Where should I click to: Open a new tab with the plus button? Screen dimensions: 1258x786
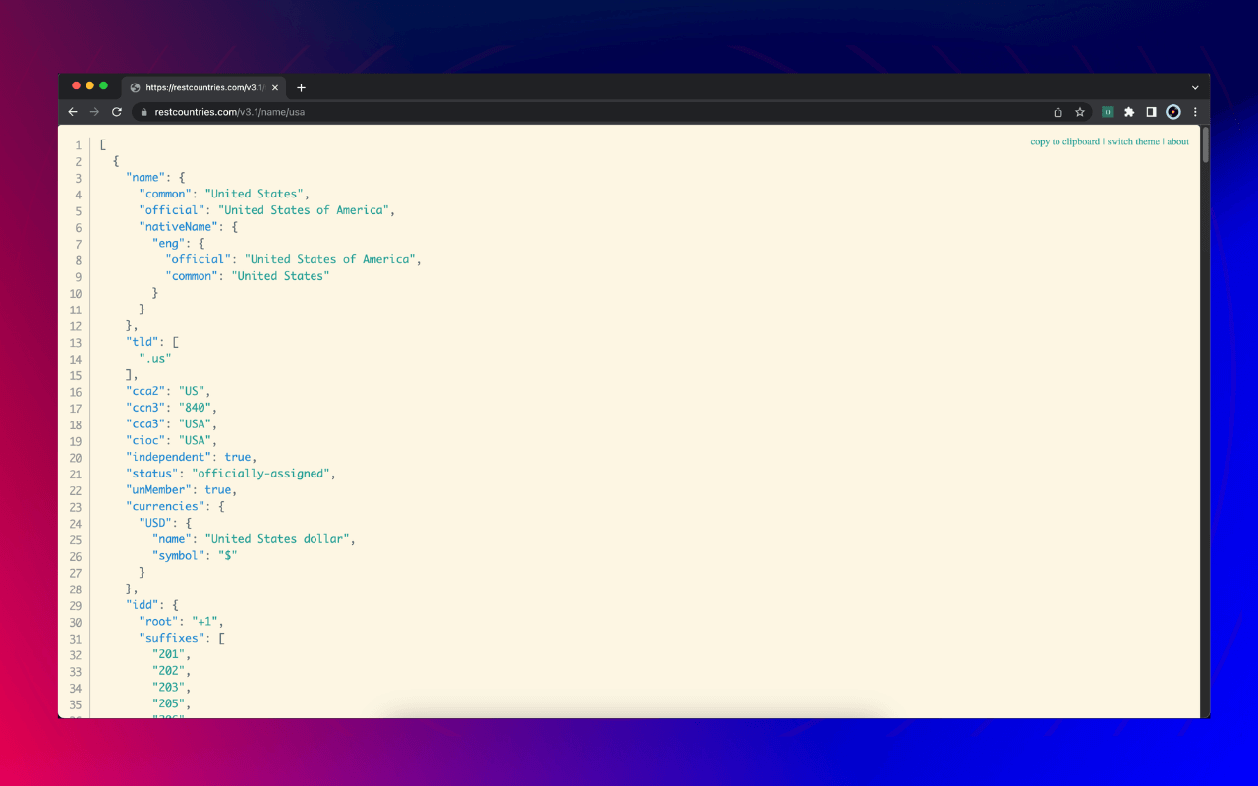[301, 87]
